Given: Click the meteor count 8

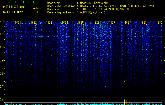Looking at the screenshot, I should [37, 12].
